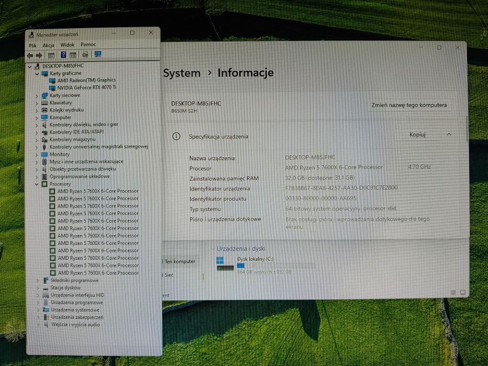The height and width of the screenshot is (366, 488).
Task: Select the Urządzenia programowe tree row
Action: (77, 303)
